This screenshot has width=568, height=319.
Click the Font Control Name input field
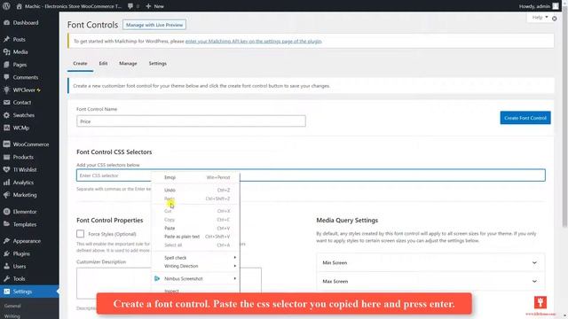(191, 121)
